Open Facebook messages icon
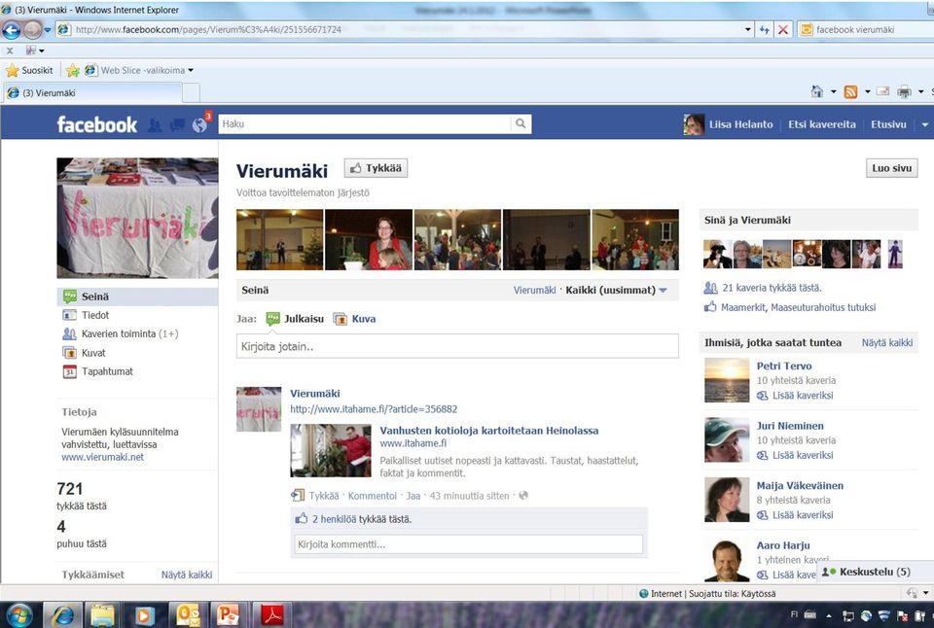 pos(177,125)
